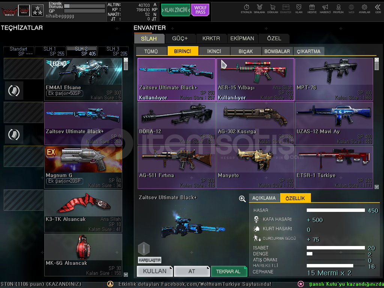Screen dimensions: 384x288
Task: Select the ÇIKARTMA filter tab
Action: [309, 51]
